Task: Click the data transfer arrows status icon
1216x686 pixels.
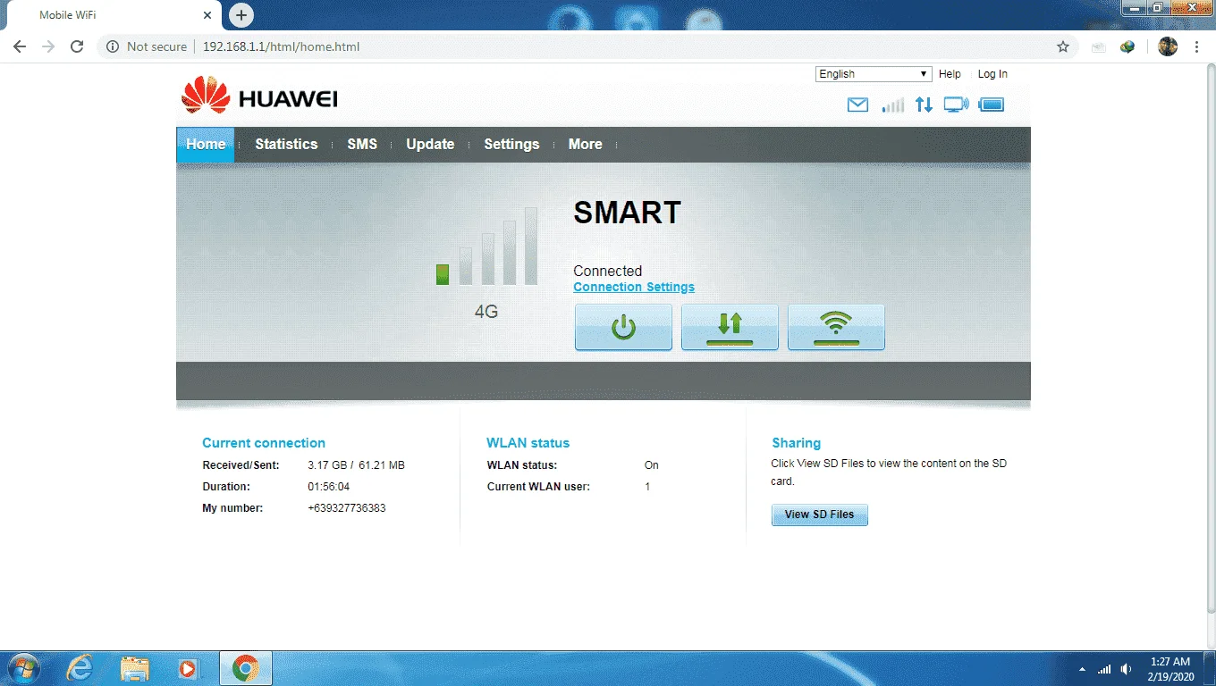Action: pyautogui.click(x=924, y=105)
